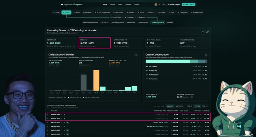Click the % Queue column header
Screen dimensions: 256x137
(x=206, y=111)
